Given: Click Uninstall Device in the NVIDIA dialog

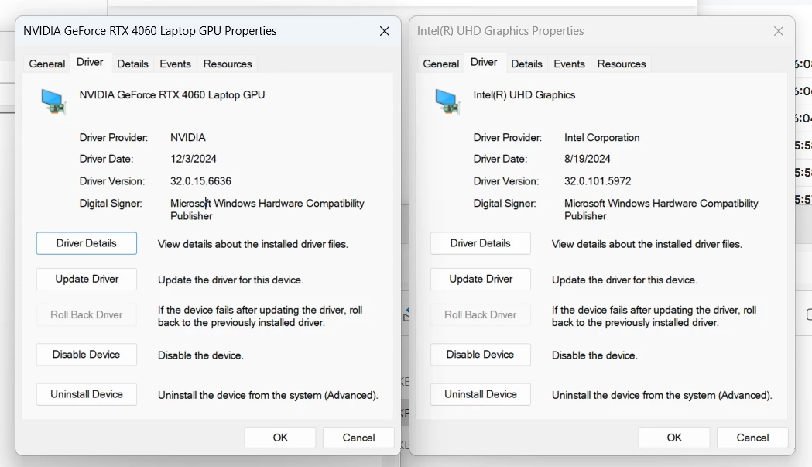Looking at the screenshot, I should (x=87, y=394).
